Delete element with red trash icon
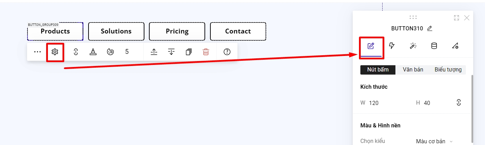The image size is (485, 145). [x=206, y=52]
